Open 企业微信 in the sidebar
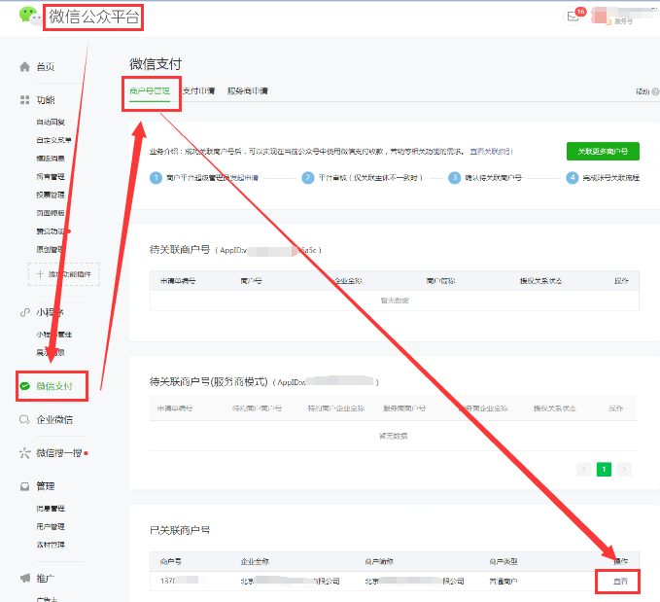This screenshot has width=660, height=602. (x=54, y=419)
